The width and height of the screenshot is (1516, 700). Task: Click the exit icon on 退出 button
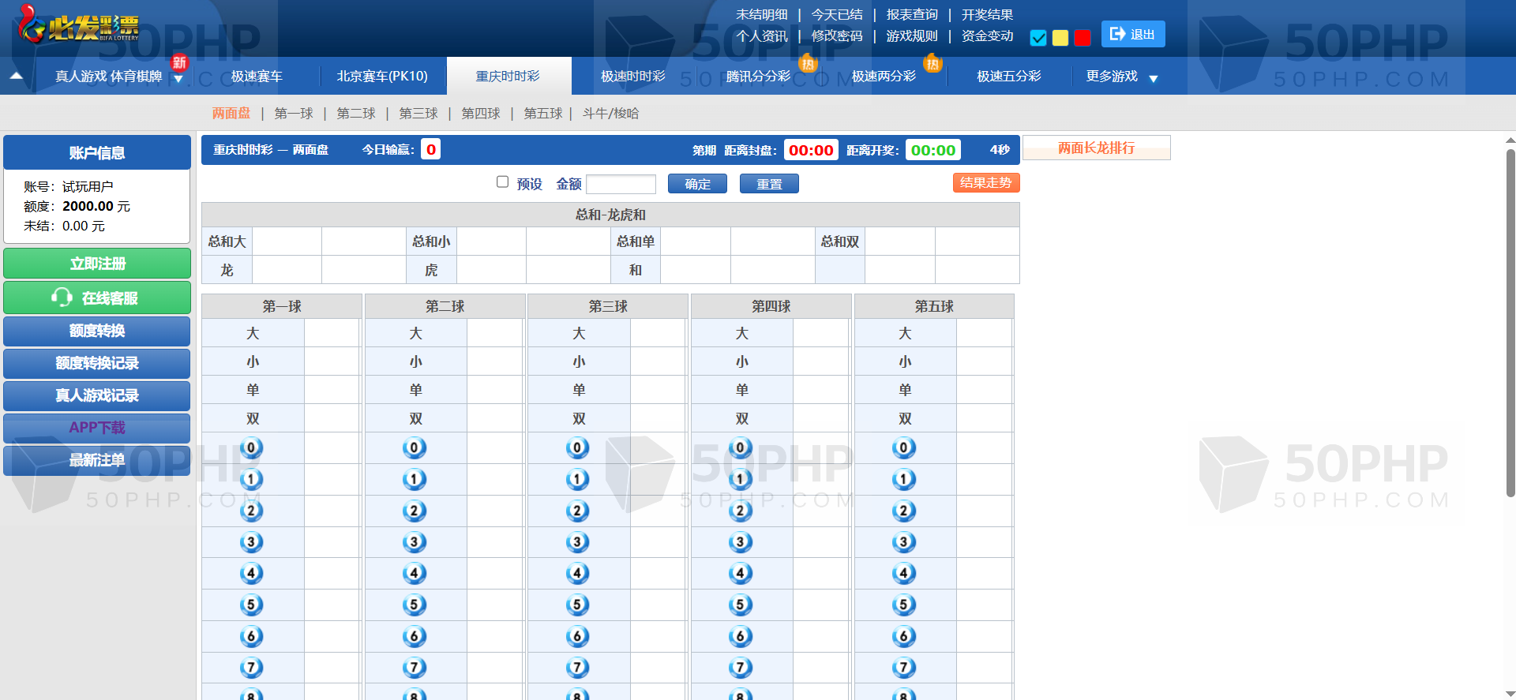(x=1117, y=34)
